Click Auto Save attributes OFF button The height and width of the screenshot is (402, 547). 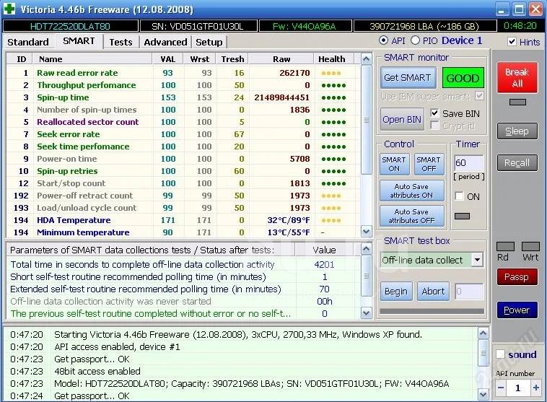click(x=411, y=216)
